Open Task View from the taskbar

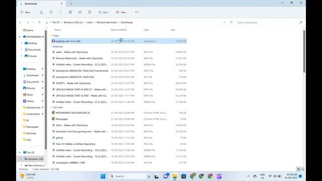(x=156, y=176)
